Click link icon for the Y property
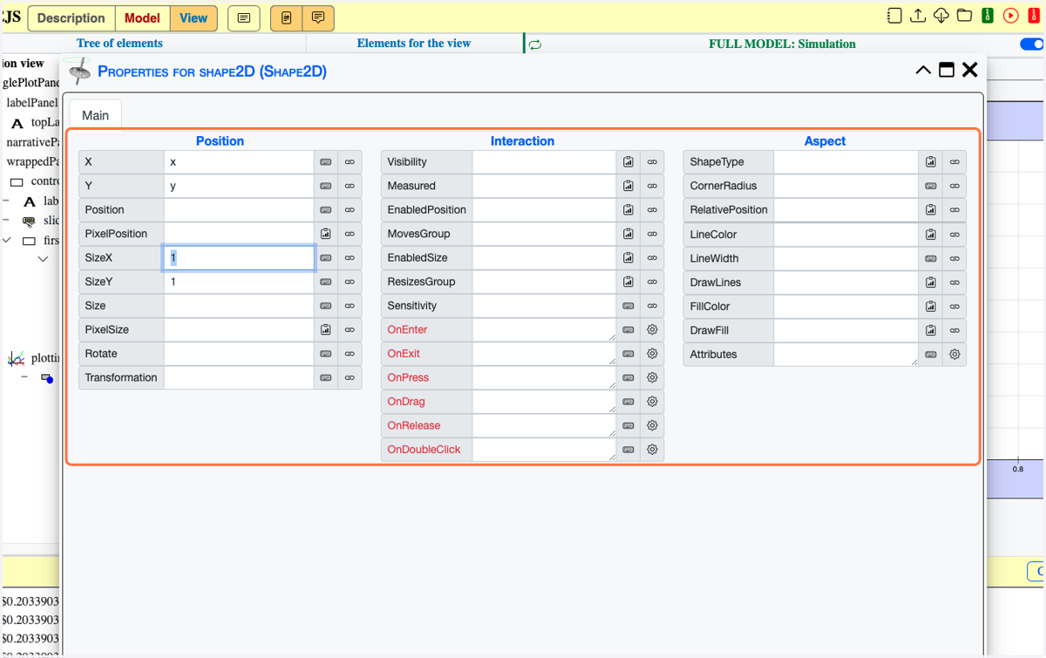The width and height of the screenshot is (1046, 658). click(x=350, y=186)
